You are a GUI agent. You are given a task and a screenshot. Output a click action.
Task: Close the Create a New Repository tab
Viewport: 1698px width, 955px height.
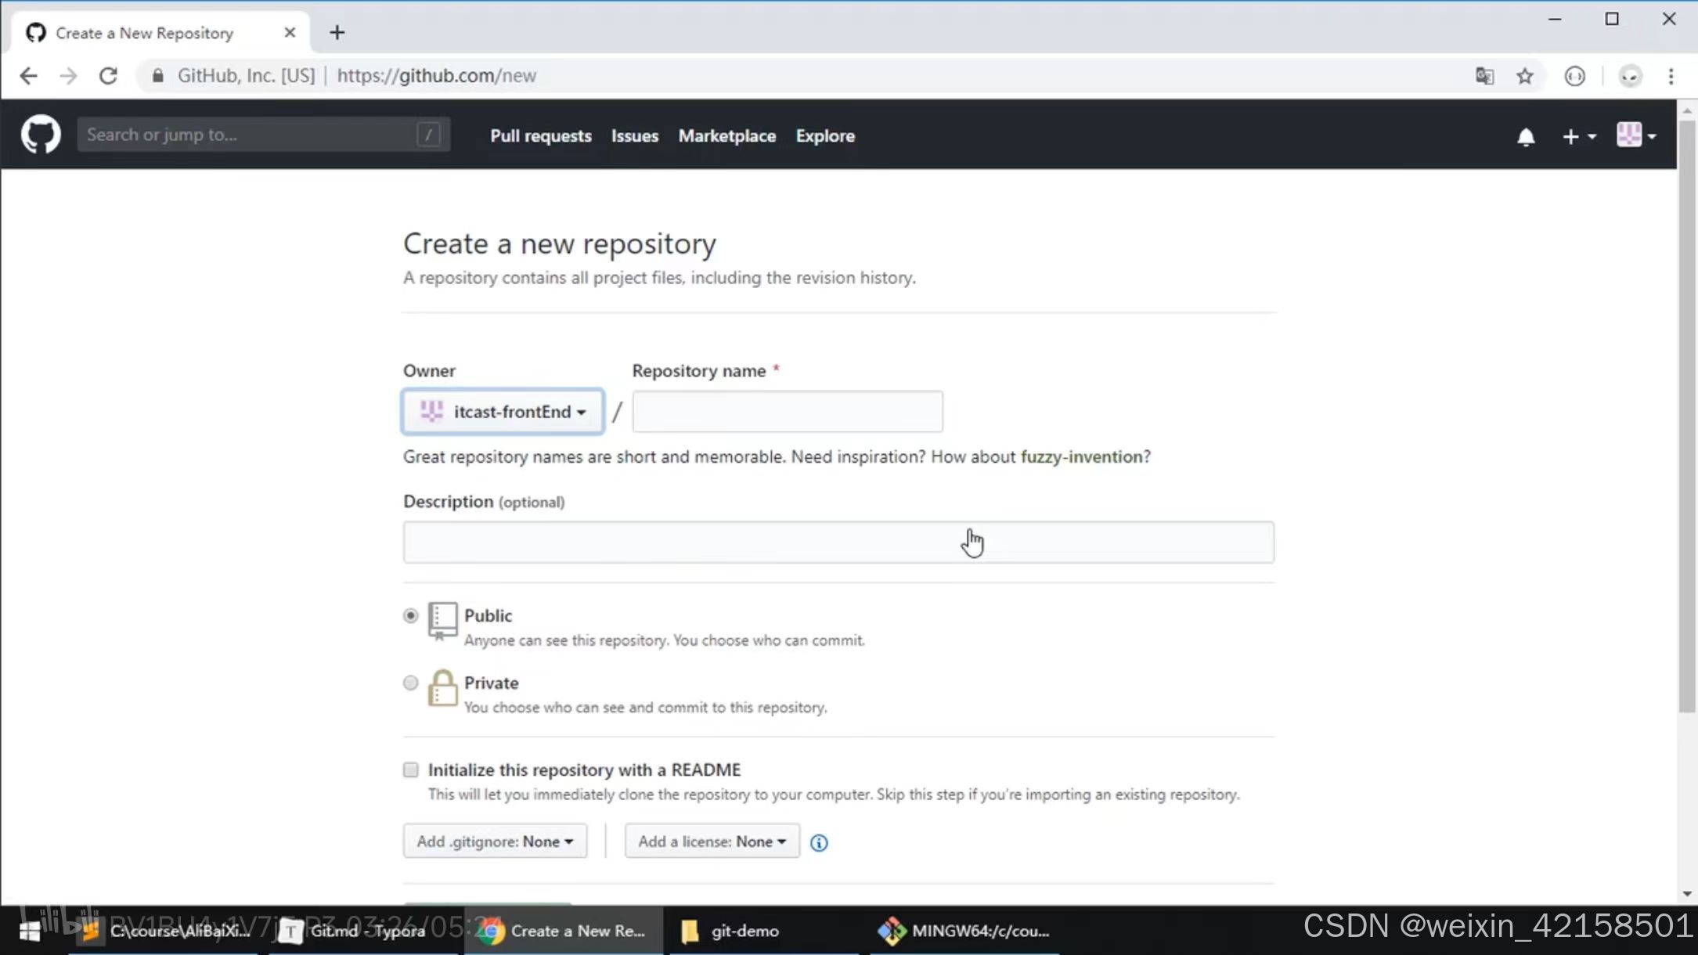[290, 33]
